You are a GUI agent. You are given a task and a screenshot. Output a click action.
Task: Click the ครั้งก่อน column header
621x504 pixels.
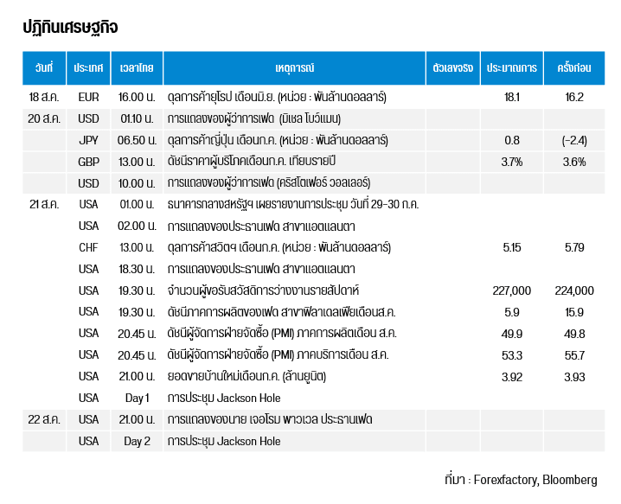click(574, 67)
